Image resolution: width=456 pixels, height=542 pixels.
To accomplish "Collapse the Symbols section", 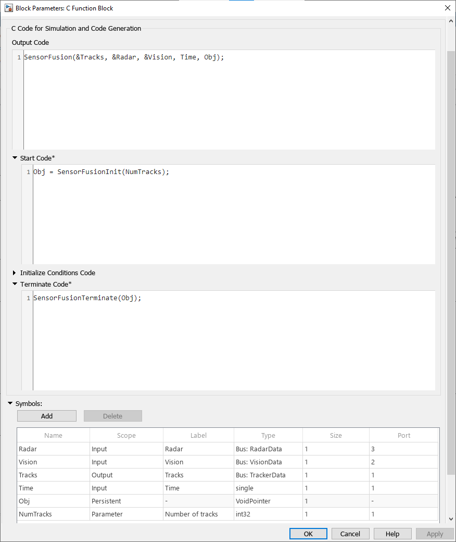I will pos(10,403).
